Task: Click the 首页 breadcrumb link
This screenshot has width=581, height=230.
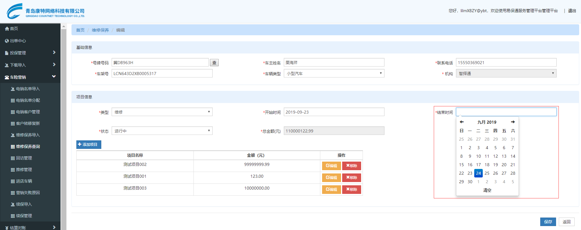Action: [80, 30]
